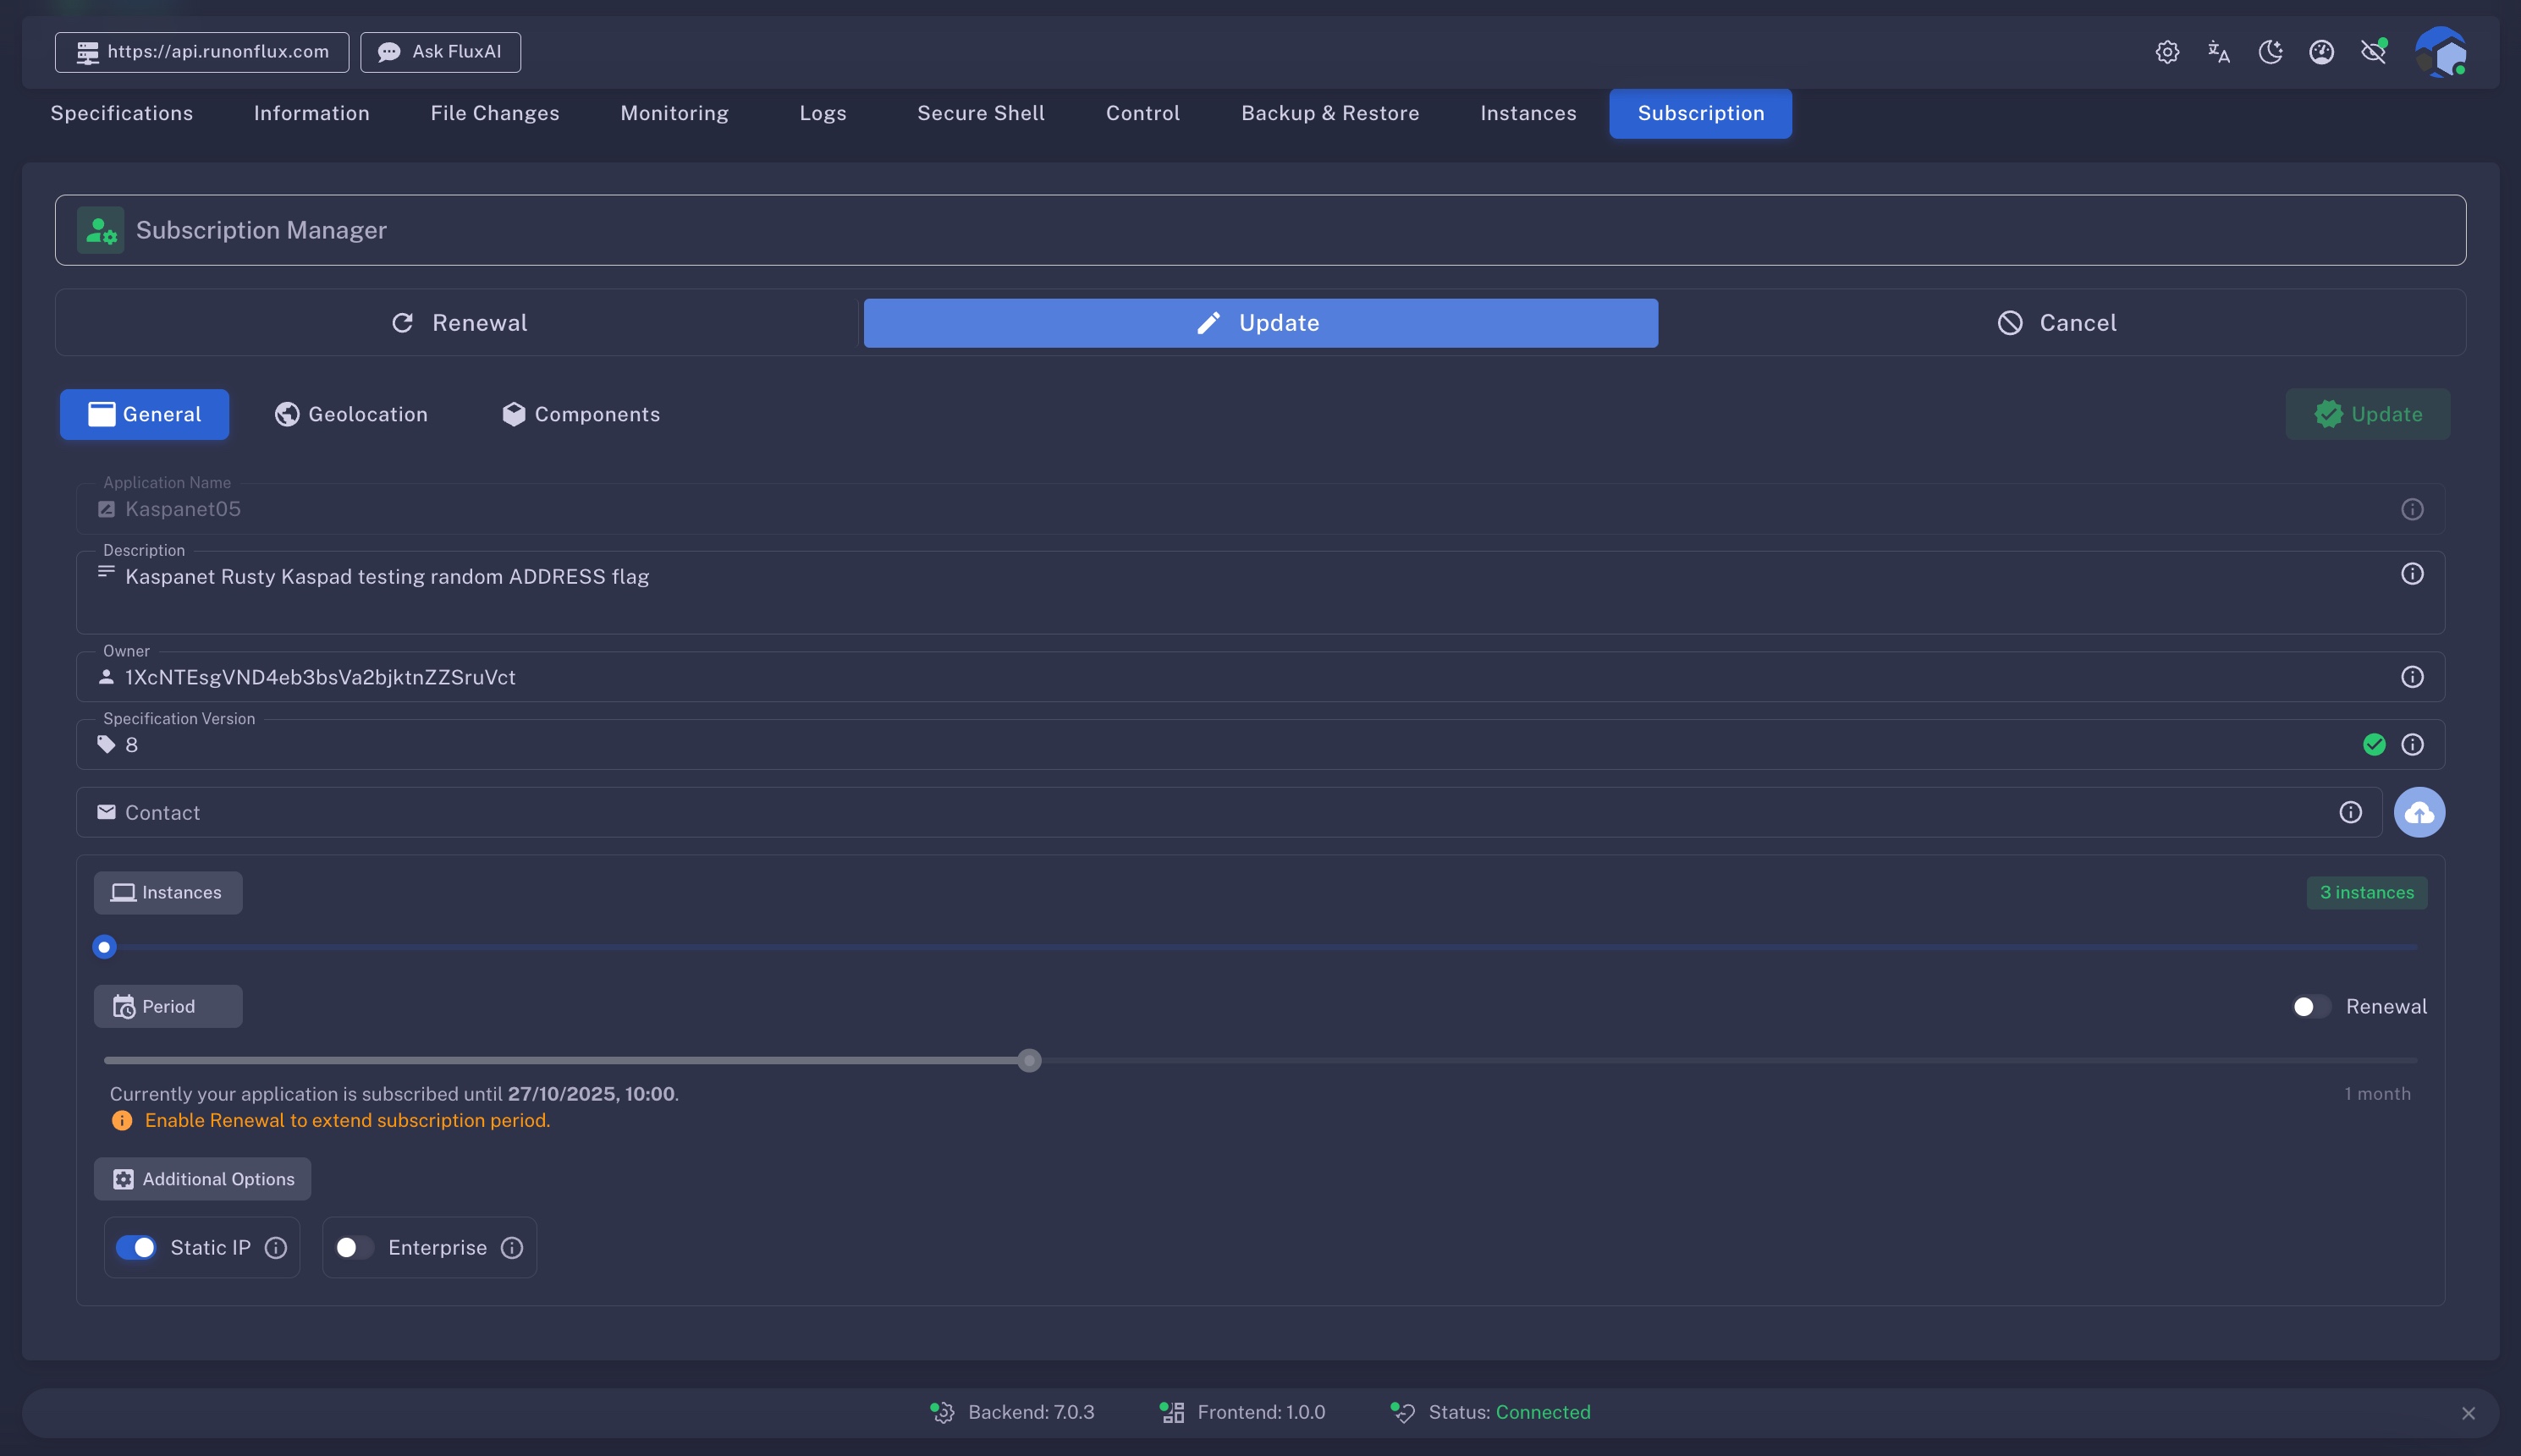Open the Ask FluxAI chat button
Viewport: 2521px width, 1456px height.
point(440,52)
